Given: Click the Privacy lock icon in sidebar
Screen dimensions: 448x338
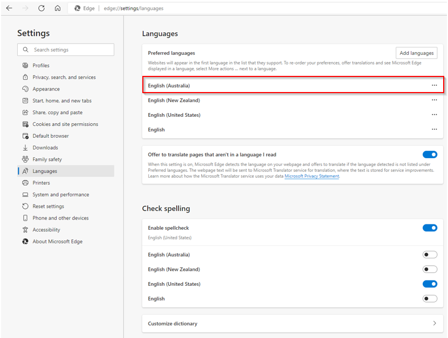Looking at the screenshot, I should (x=25, y=77).
